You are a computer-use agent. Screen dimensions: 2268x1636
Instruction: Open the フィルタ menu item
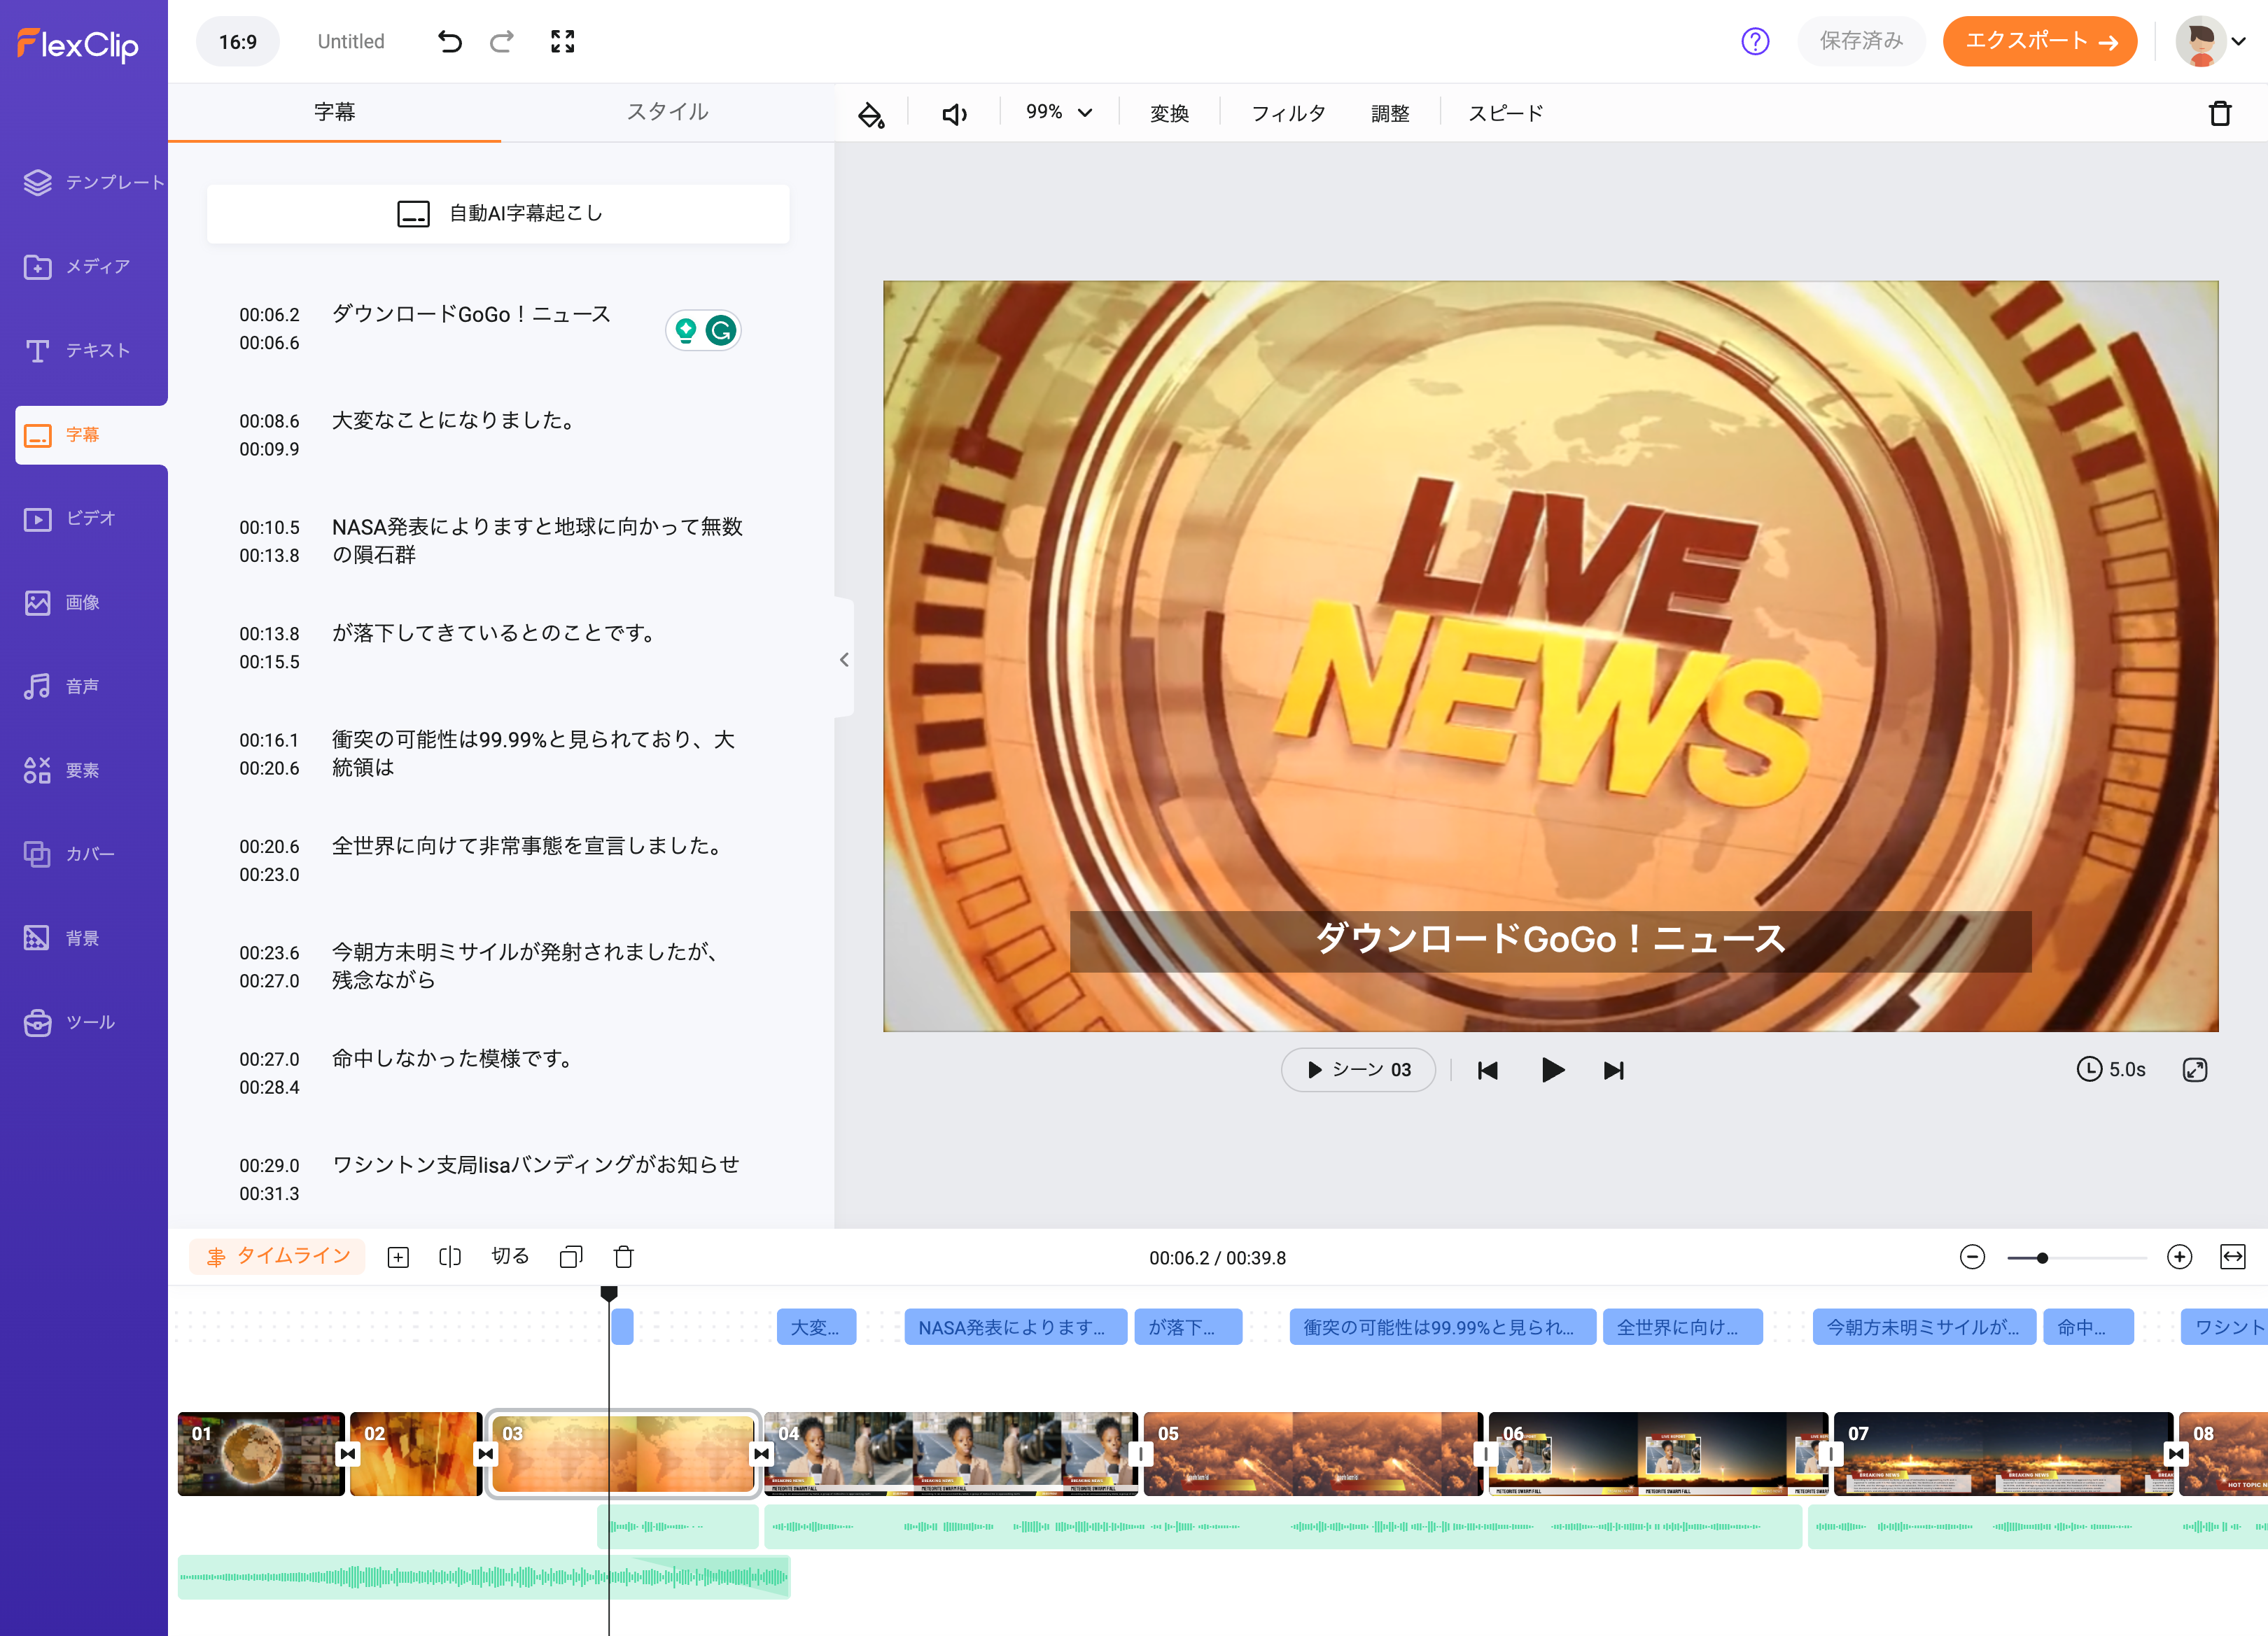1288,114
